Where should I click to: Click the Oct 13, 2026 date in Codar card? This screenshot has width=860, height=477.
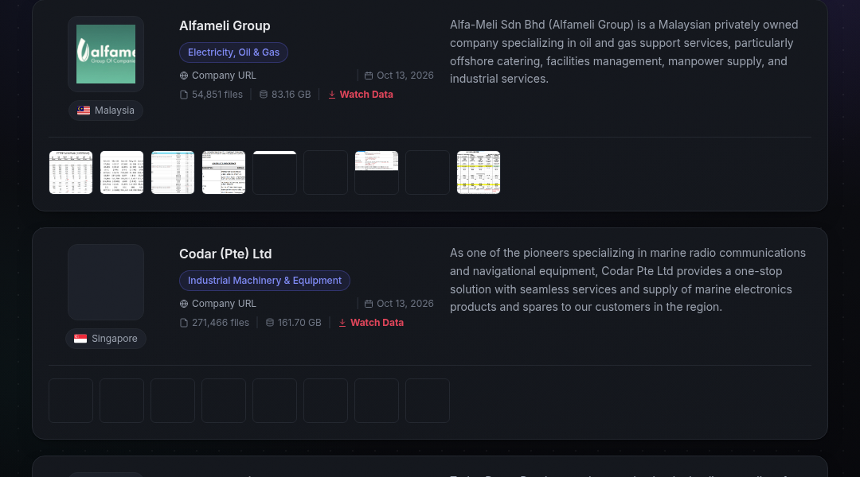405,304
